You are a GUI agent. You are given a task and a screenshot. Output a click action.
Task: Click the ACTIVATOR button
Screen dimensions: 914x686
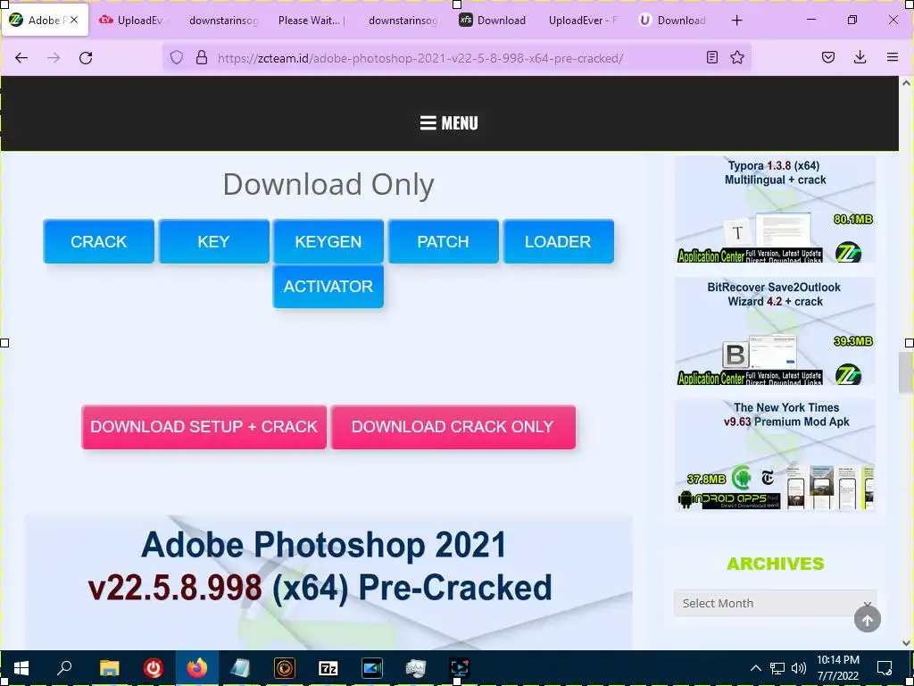coord(328,287)
